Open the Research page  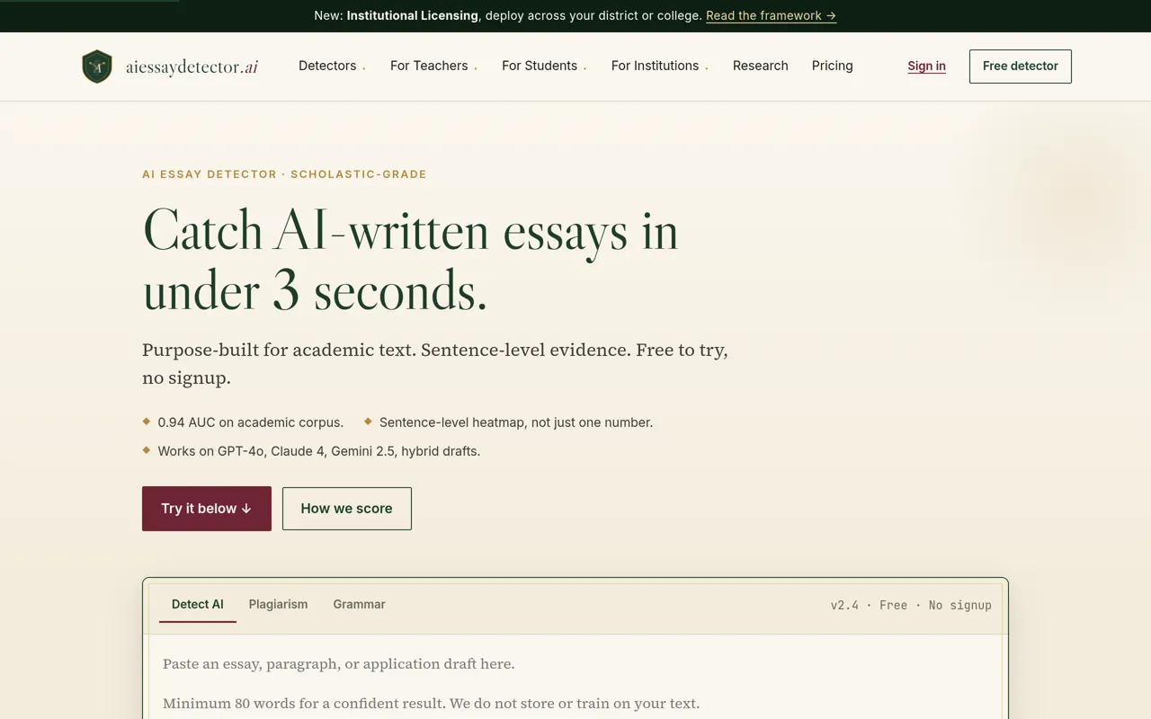[x=761, y=66]
